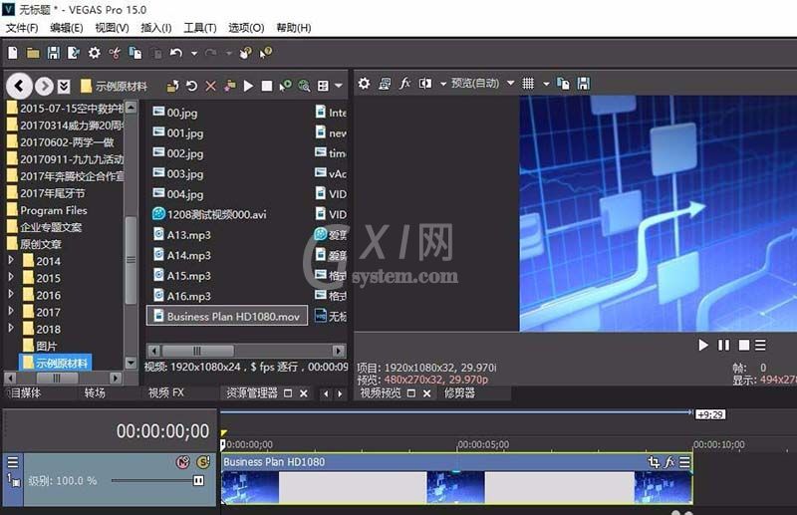797x515 pixels.
Task: Adjust the track 级别 level slider handle
Action: point(198,480)
